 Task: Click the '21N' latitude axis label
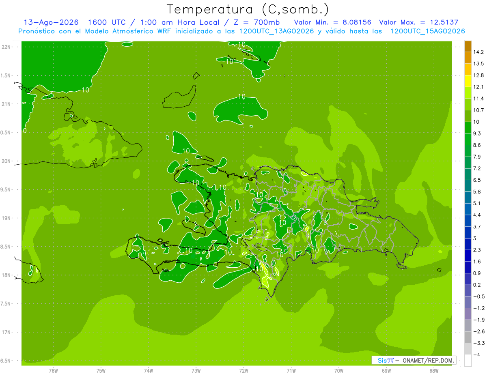6,104
